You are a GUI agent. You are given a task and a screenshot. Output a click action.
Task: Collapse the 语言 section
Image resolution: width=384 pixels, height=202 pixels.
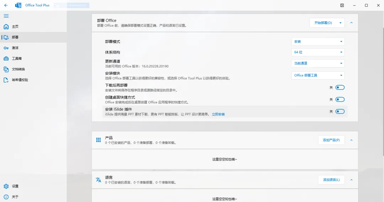coord(351,180)
